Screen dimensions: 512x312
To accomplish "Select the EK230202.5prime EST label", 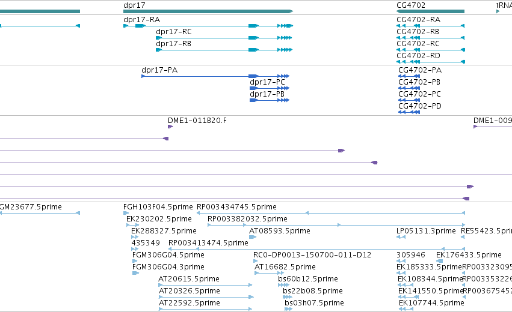I will (x=159, y=219).
